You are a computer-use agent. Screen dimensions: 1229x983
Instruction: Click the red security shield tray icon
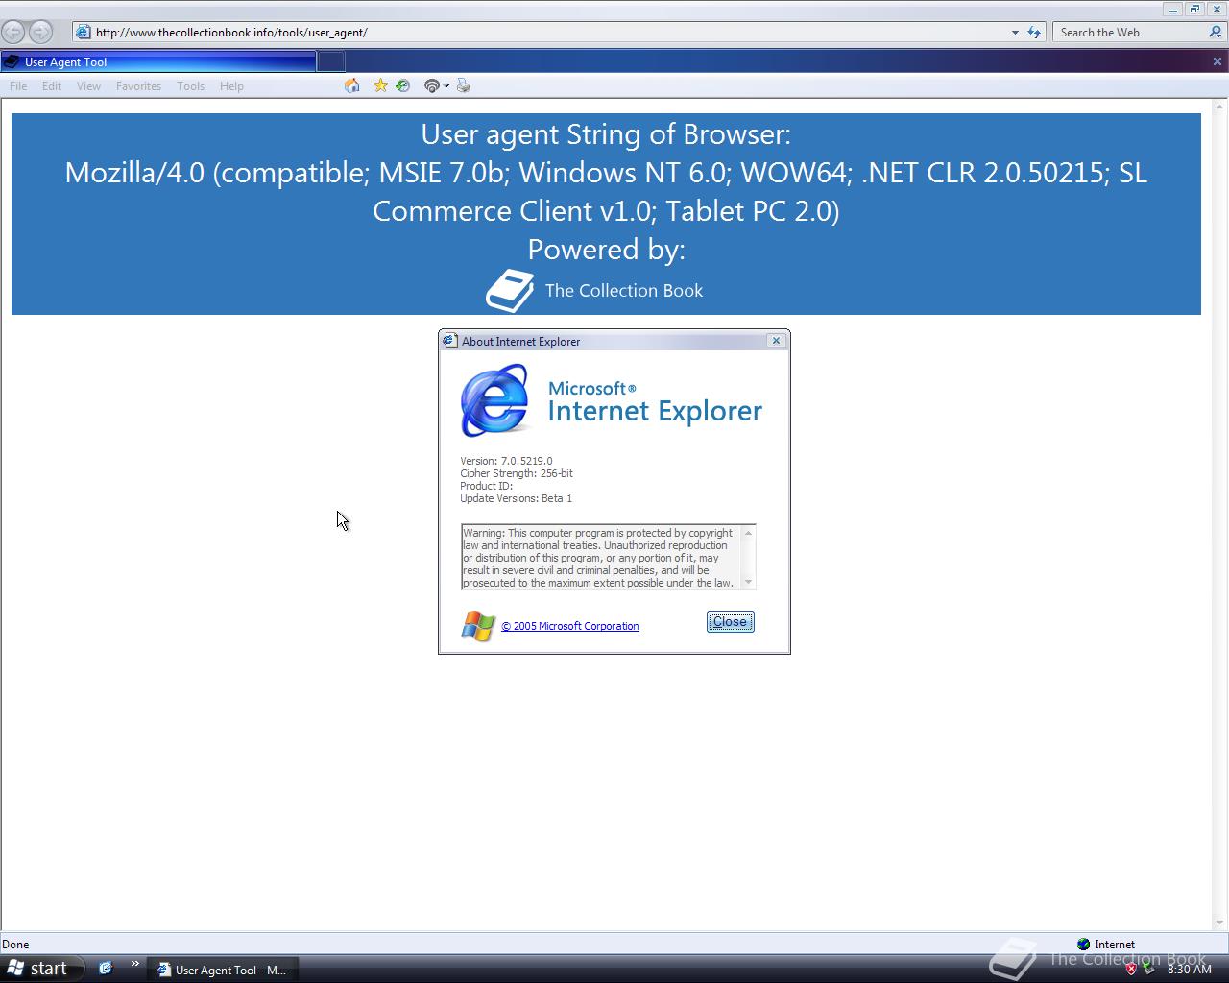(x=1131, y=969)
